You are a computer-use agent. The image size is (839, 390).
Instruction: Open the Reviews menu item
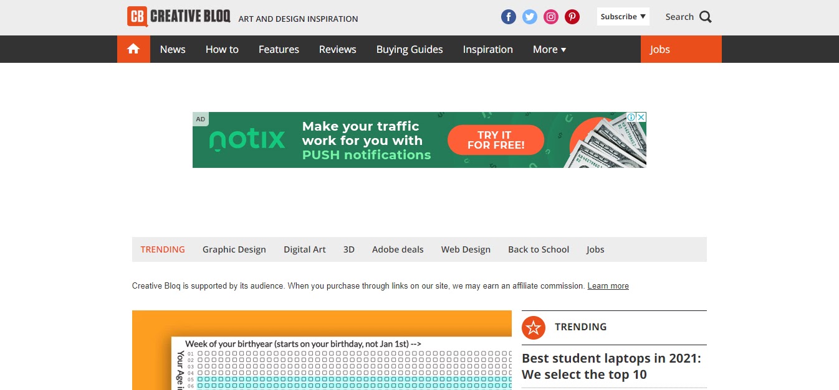(337, 49)
